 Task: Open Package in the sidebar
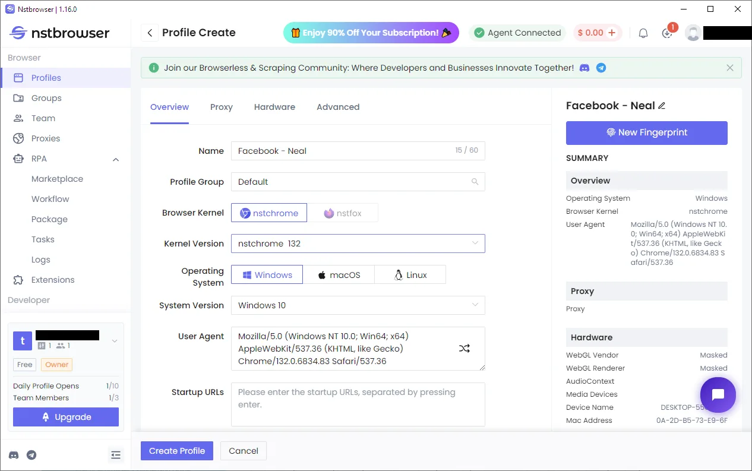pos(49,219)
